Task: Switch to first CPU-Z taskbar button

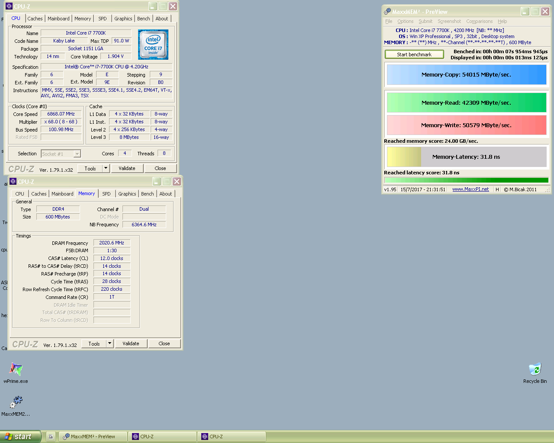Action: point(162,437)
